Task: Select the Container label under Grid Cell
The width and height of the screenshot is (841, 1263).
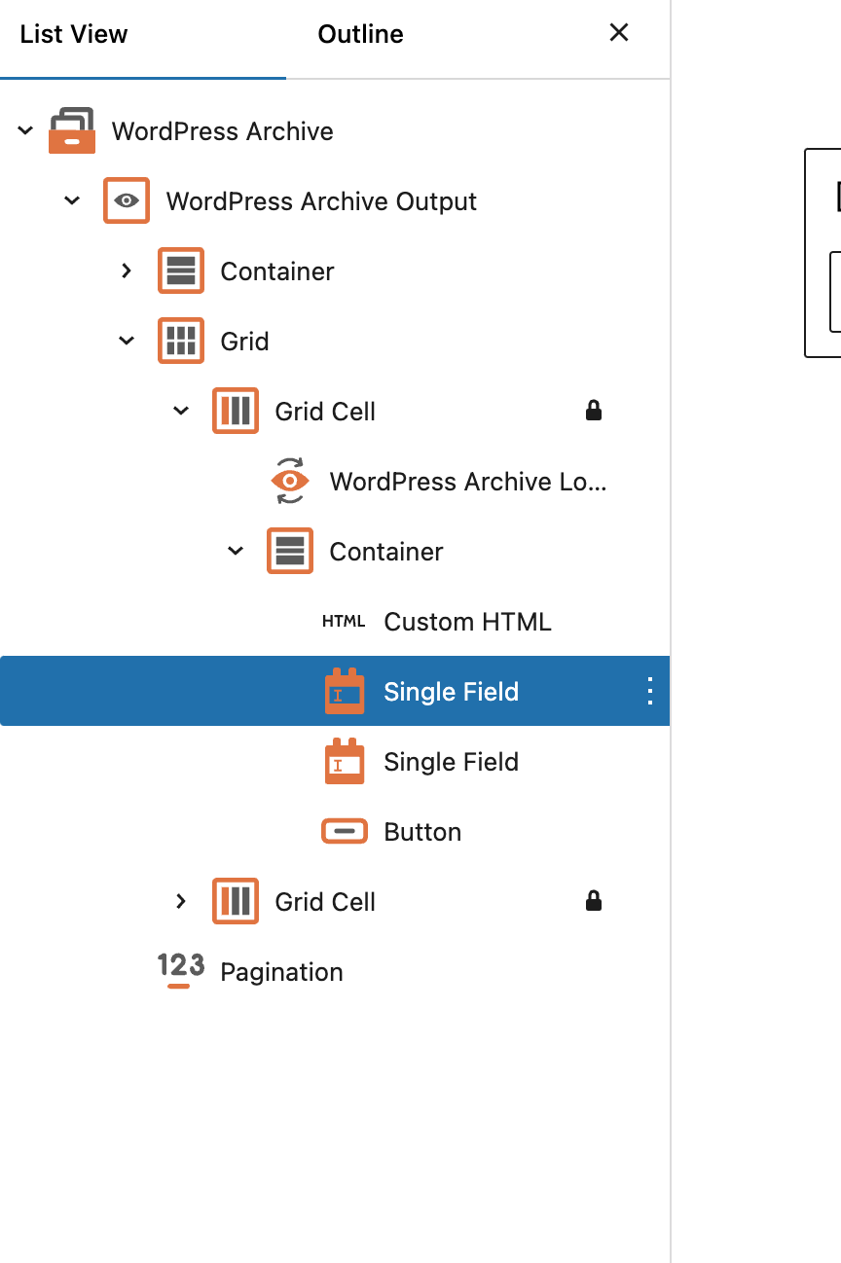Action: pos(386,552)
